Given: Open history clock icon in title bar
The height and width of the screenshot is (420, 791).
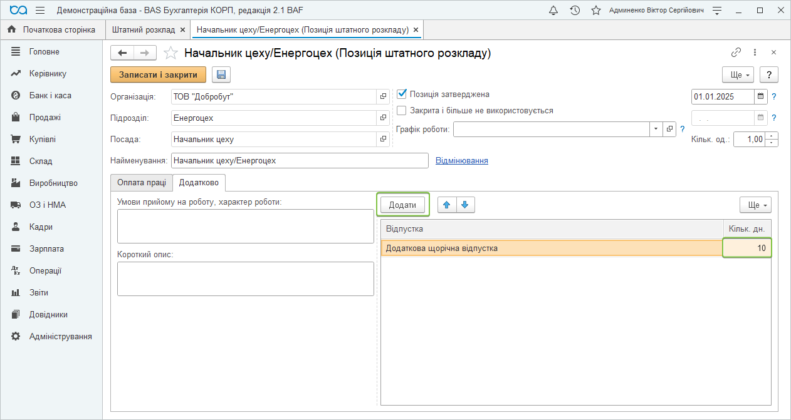Looking at the screenshot, I should point(575,11).
